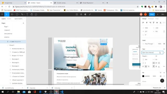167x94 pixels.
Task: Select the Pen tool
Action: [22, 14]
